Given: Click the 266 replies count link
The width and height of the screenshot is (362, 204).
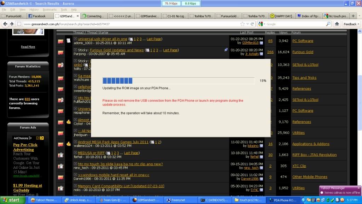Looking at the screenshot, I should (x=270, y=52).
